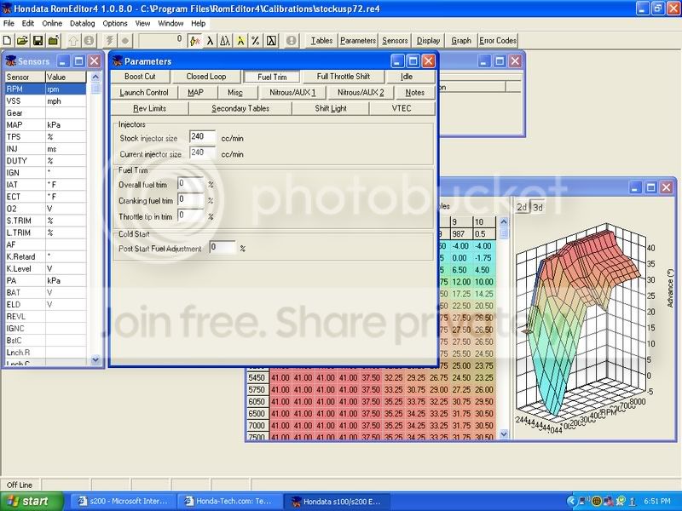The image size is (682, 511).
Task: Click the New file toolbar icon
Action: click(8, 40)
